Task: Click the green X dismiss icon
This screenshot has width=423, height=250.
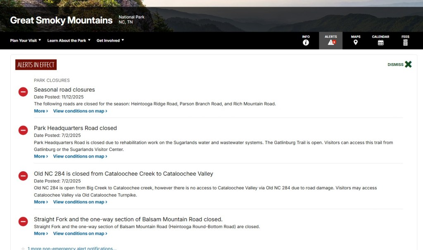Action: click(x=408, y=64)
